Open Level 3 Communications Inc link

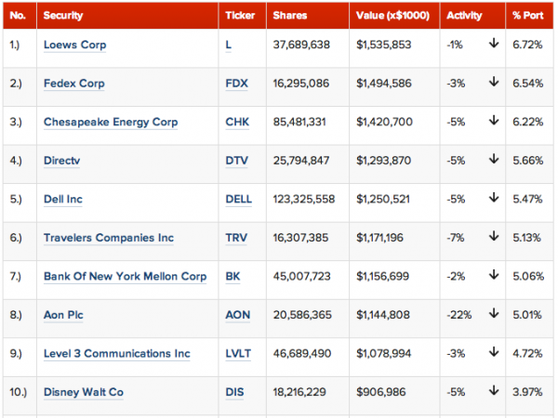click(x=116, y=354)
